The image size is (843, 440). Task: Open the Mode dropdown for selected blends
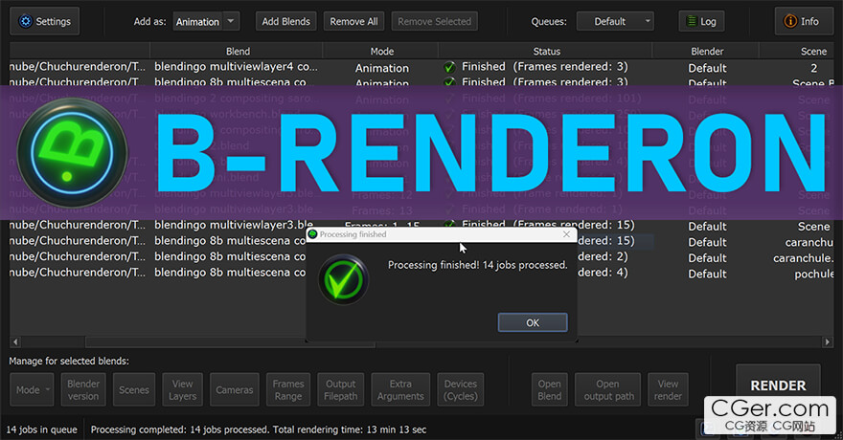click(x=32, y=390)
